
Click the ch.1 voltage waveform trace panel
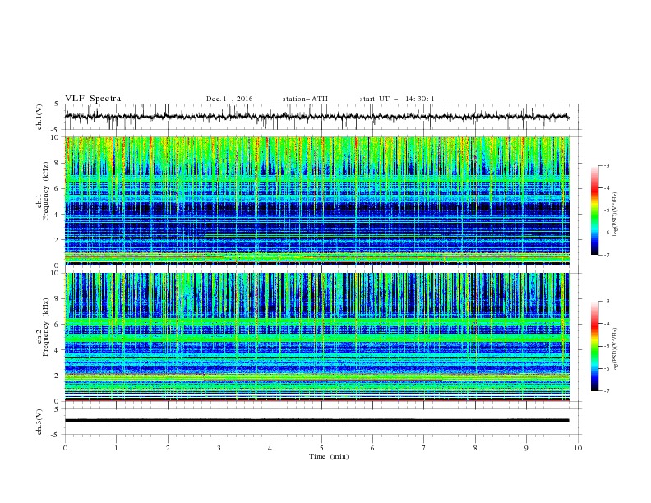tap(322, 117)
